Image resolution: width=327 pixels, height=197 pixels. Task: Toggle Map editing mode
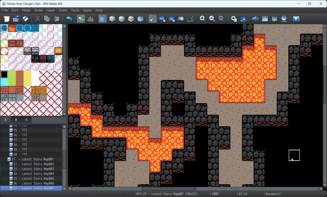tap(81, 19)
